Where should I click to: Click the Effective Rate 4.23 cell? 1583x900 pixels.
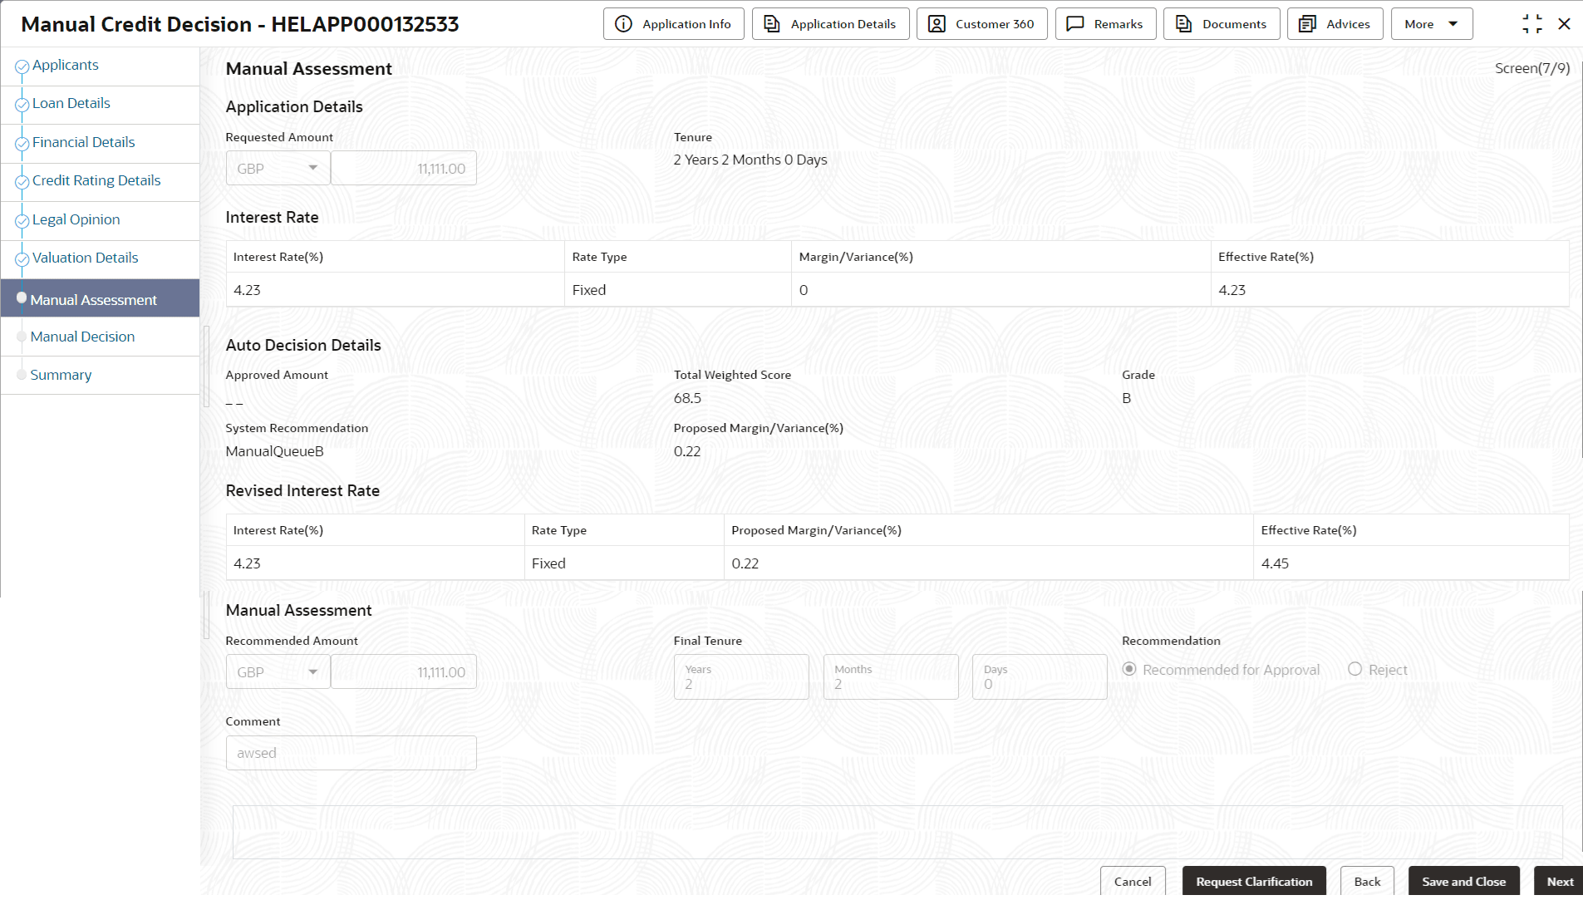[x=1389, y=290]
